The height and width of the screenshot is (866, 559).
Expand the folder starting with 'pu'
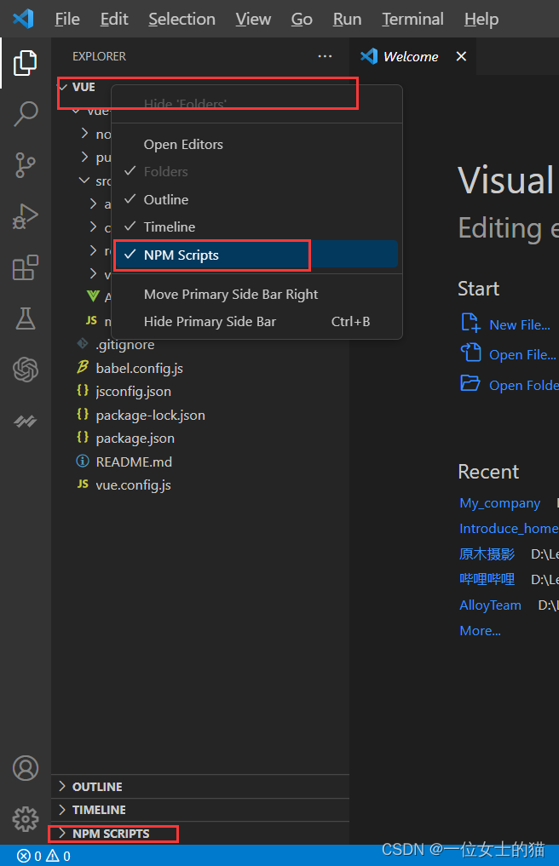tap(84, 157)
